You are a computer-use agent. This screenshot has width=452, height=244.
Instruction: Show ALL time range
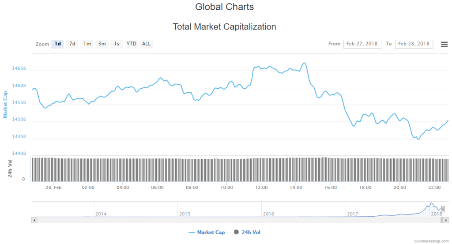tap(146, 44)
